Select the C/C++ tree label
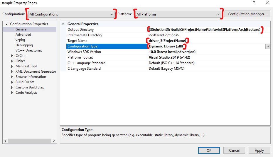Screen dimensions: 273x157 click(x=21, y=56)
